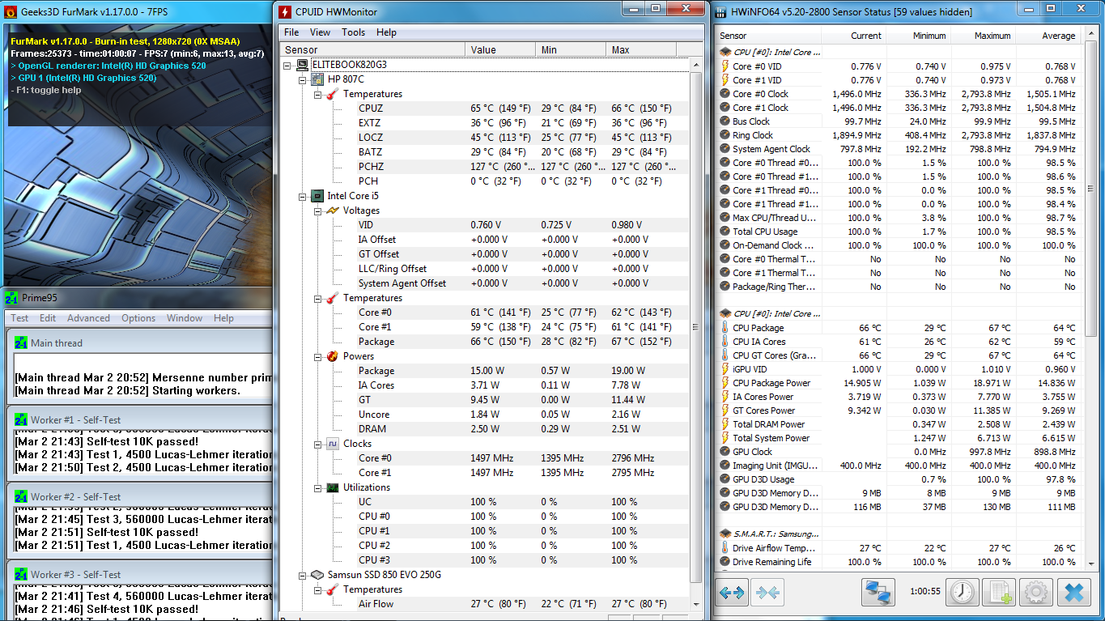The height and width of the screenshot is (621, 1105).
Task: Click the thermometer icon beside CPU Package in HWiNFO64
Action: click(725, 328)
